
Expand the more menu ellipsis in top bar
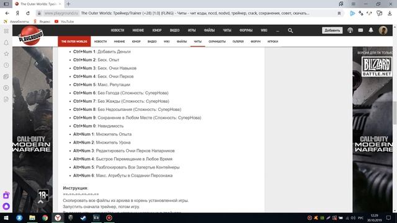click(x=278, y=30)
